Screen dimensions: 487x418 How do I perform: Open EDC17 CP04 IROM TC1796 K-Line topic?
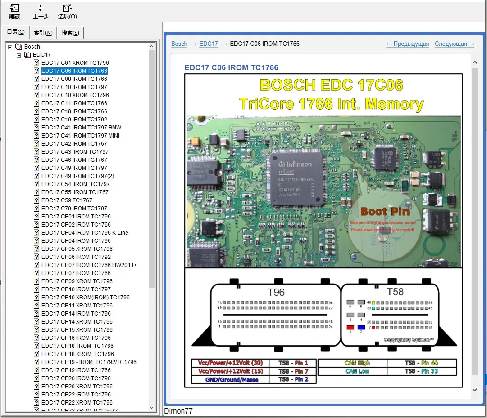tap(85, 233)
